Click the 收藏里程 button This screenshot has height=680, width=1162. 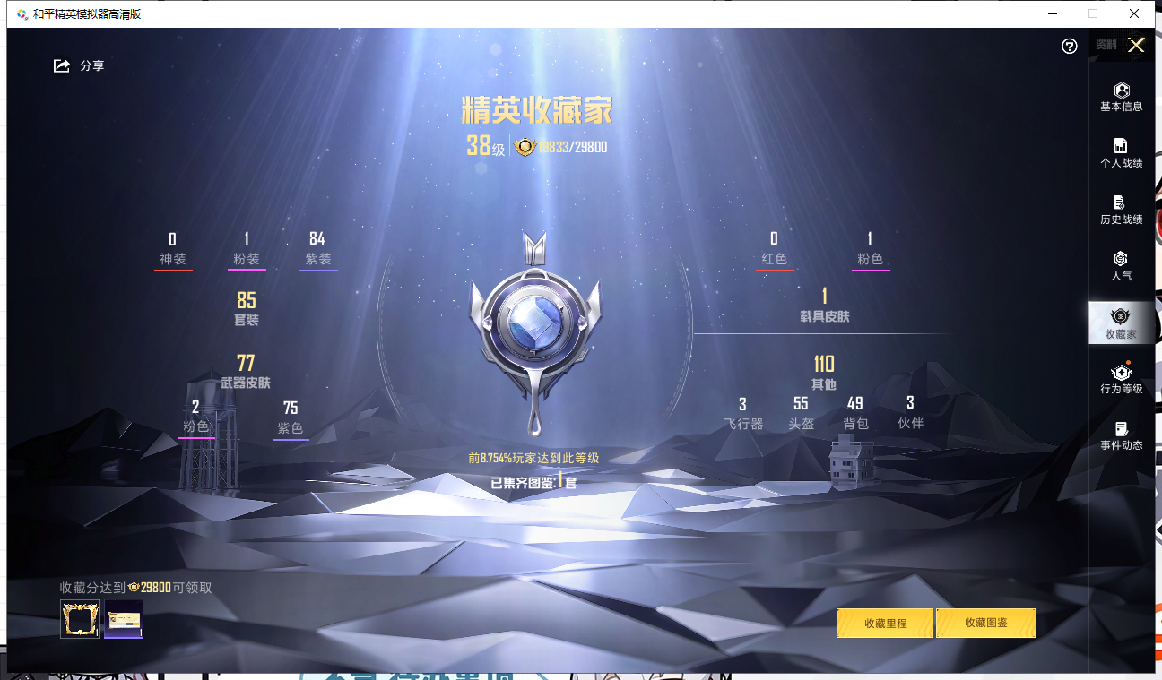tap(885, 623)
